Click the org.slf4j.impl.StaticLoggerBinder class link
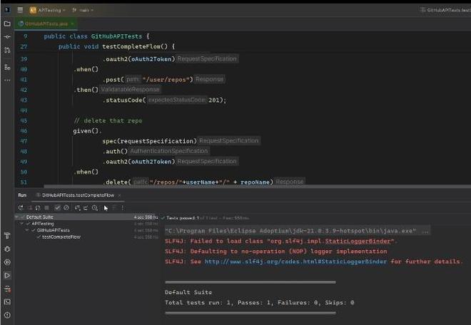471x325 pixels. (359, 242)
